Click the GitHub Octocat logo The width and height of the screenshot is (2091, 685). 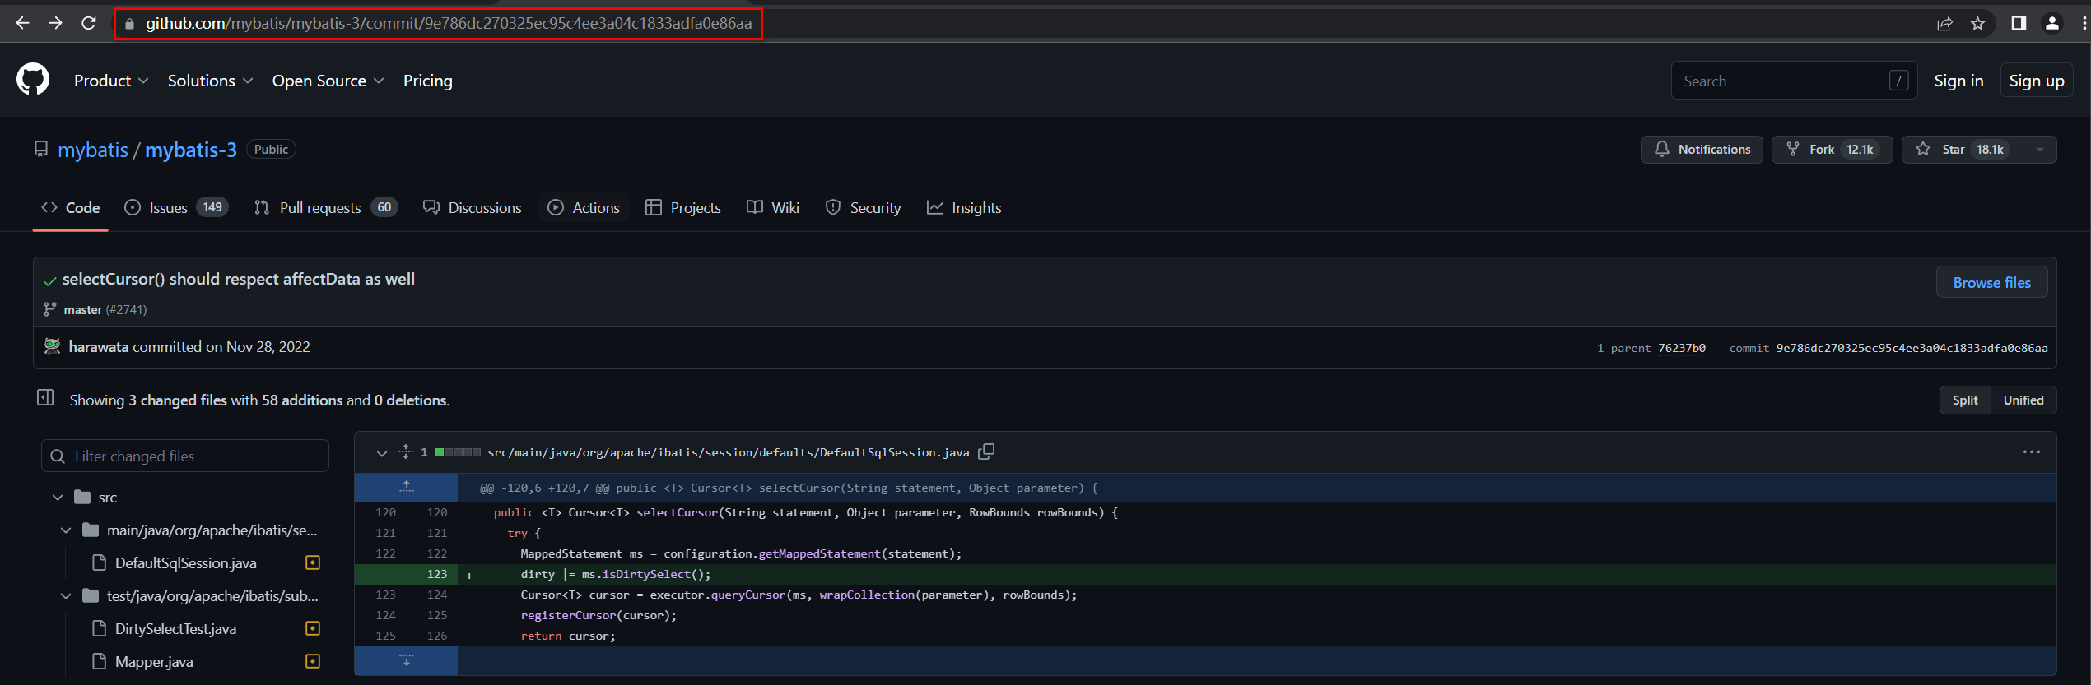(33, 80)
